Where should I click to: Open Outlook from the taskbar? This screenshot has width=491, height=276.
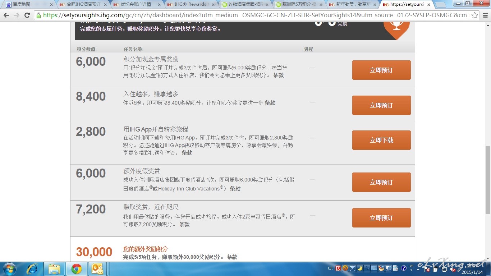click(x=97, y=268)
